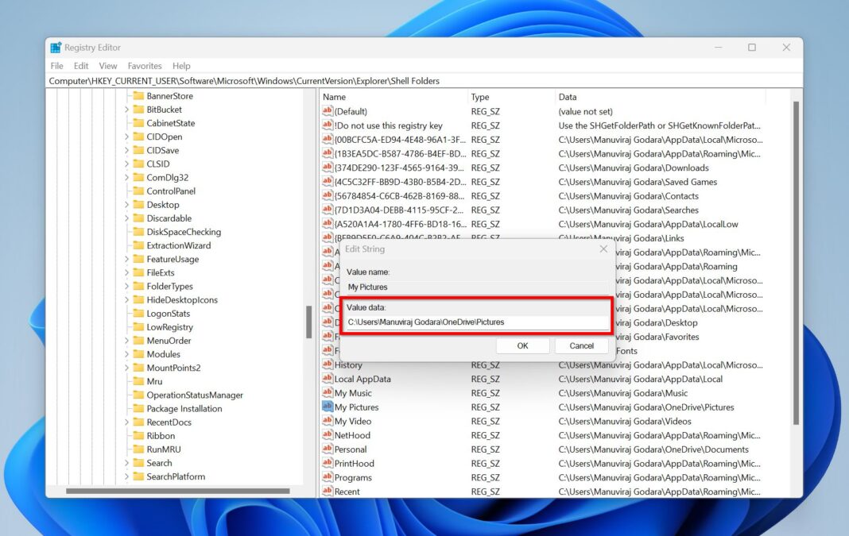Expand the Desktop tree node
This screenshot has height=536, width=849.
127,204
